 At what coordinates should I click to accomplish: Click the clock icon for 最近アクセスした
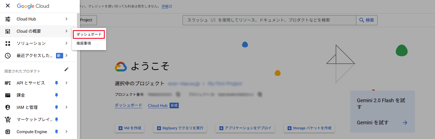point(8,56)
